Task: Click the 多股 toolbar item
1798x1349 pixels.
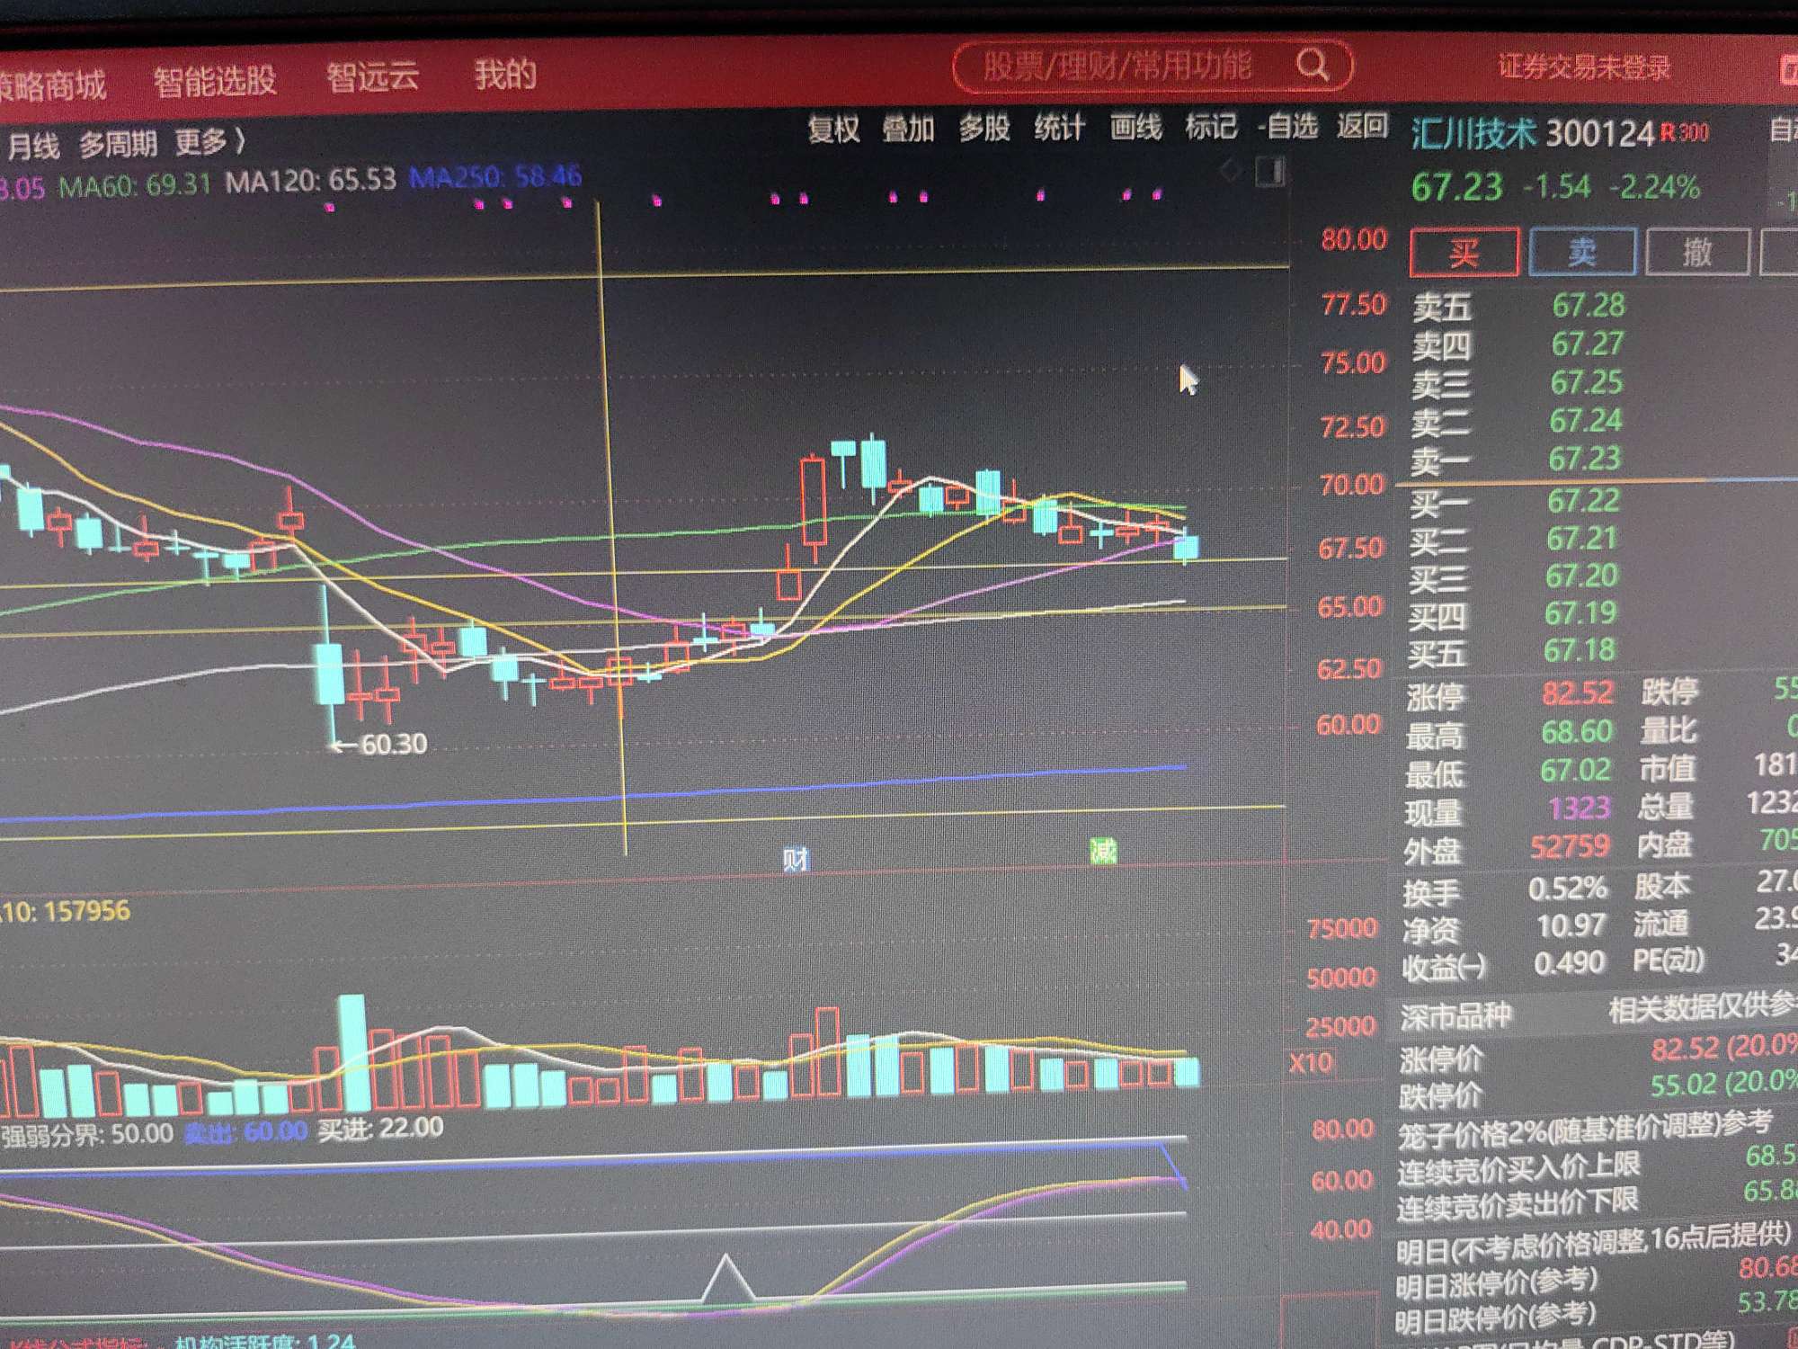Action: pyautogui.click(x=984, y=128)
